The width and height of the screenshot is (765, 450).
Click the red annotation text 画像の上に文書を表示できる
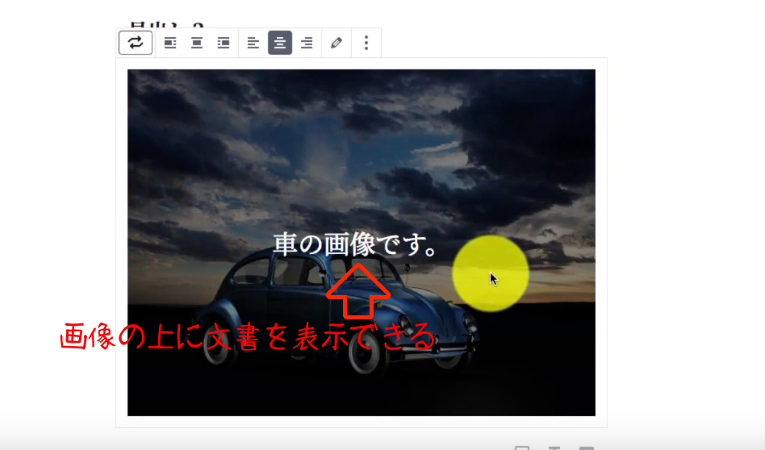click(248, 337)
